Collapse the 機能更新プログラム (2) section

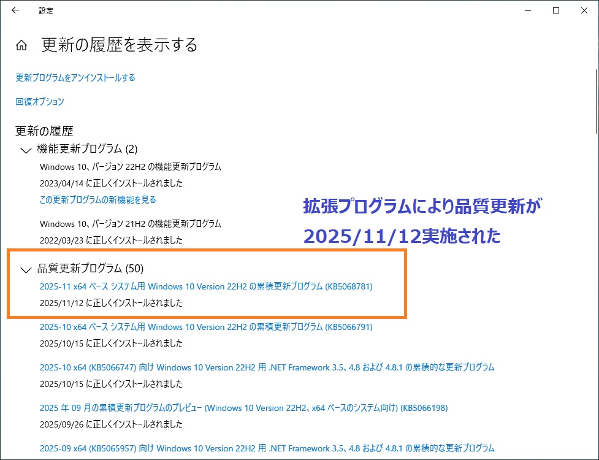click(26, 150)
